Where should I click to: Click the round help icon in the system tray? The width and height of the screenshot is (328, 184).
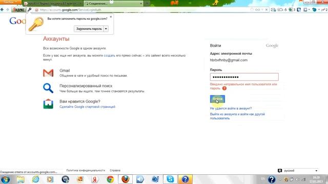click(272, 179)
